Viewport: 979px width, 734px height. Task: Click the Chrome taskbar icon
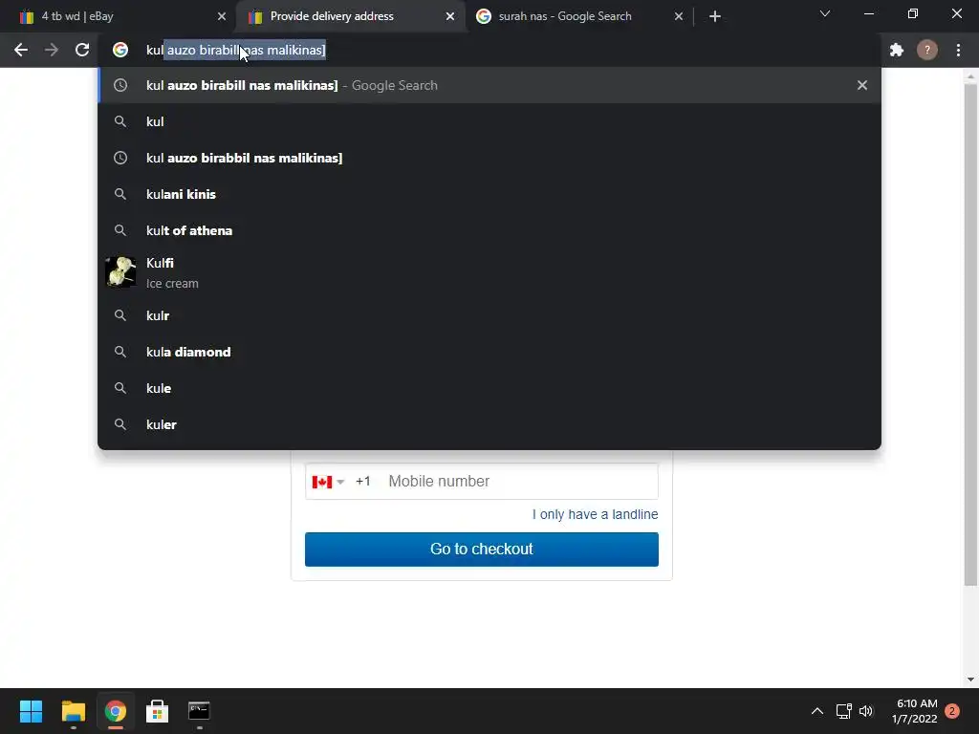coord(115,711)
